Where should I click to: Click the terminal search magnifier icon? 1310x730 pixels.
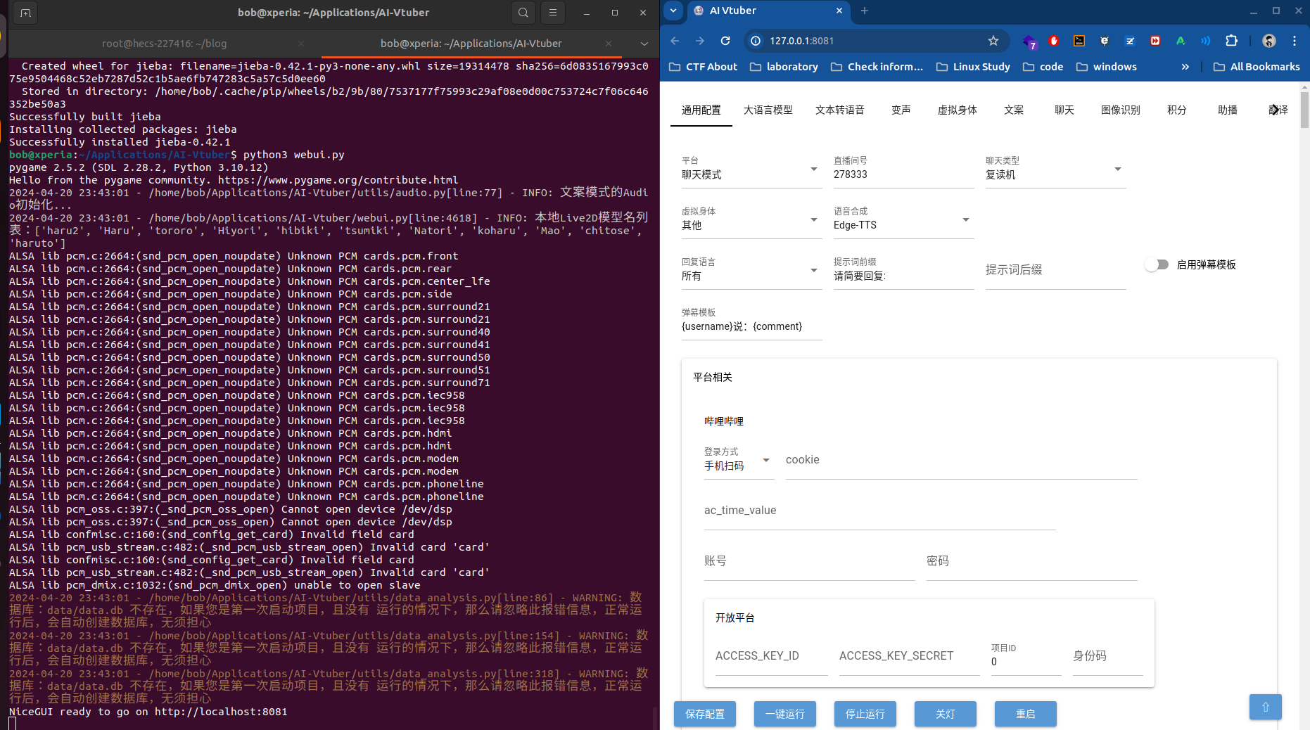(x=523, y=13)
